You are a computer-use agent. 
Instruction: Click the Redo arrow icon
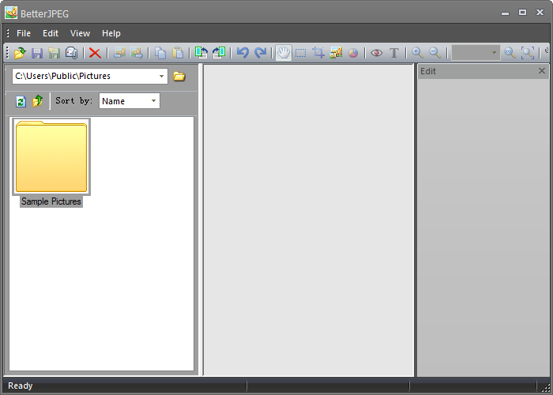coord(260,53)
